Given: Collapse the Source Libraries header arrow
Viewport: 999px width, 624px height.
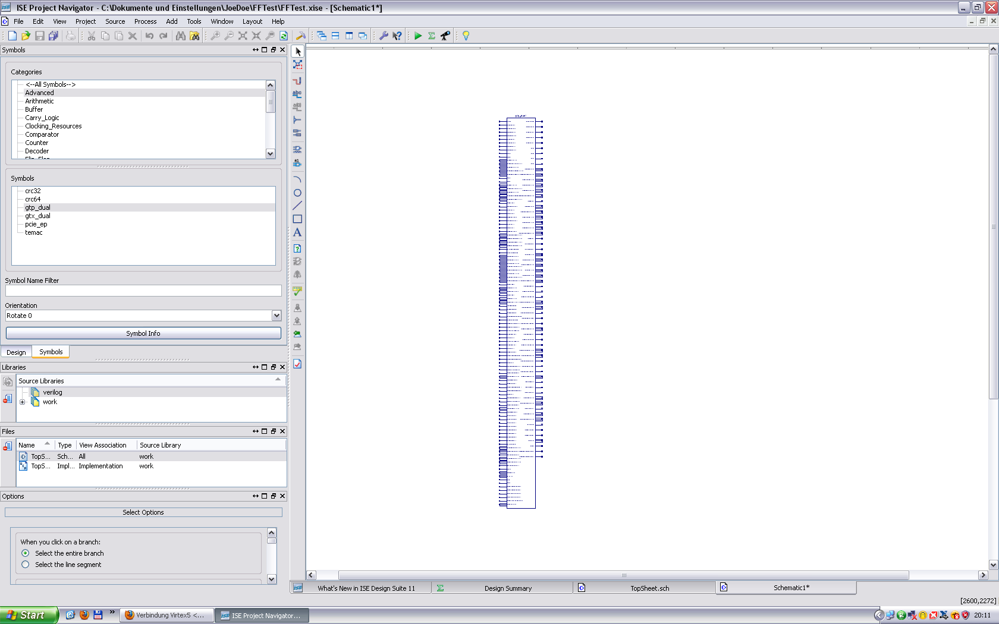Looking at the screenshot, I should pyautogui.click(x=278, y=380).
